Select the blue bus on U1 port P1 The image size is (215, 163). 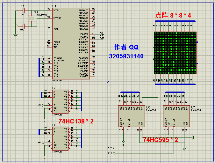pyautogui.click(x=39, y=67)
